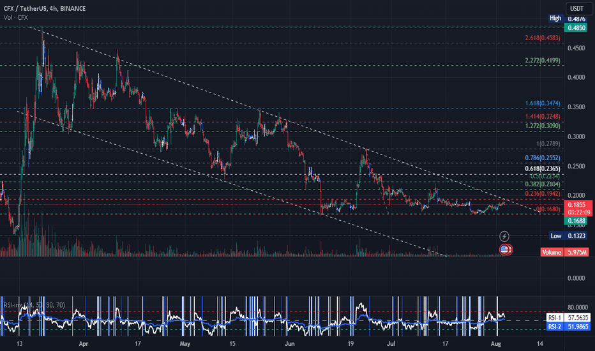The height and width of the screenshot is (351, 595).
Task: Select the 0.618(0.2365) Fibonacci level
Action: [543, 169]
